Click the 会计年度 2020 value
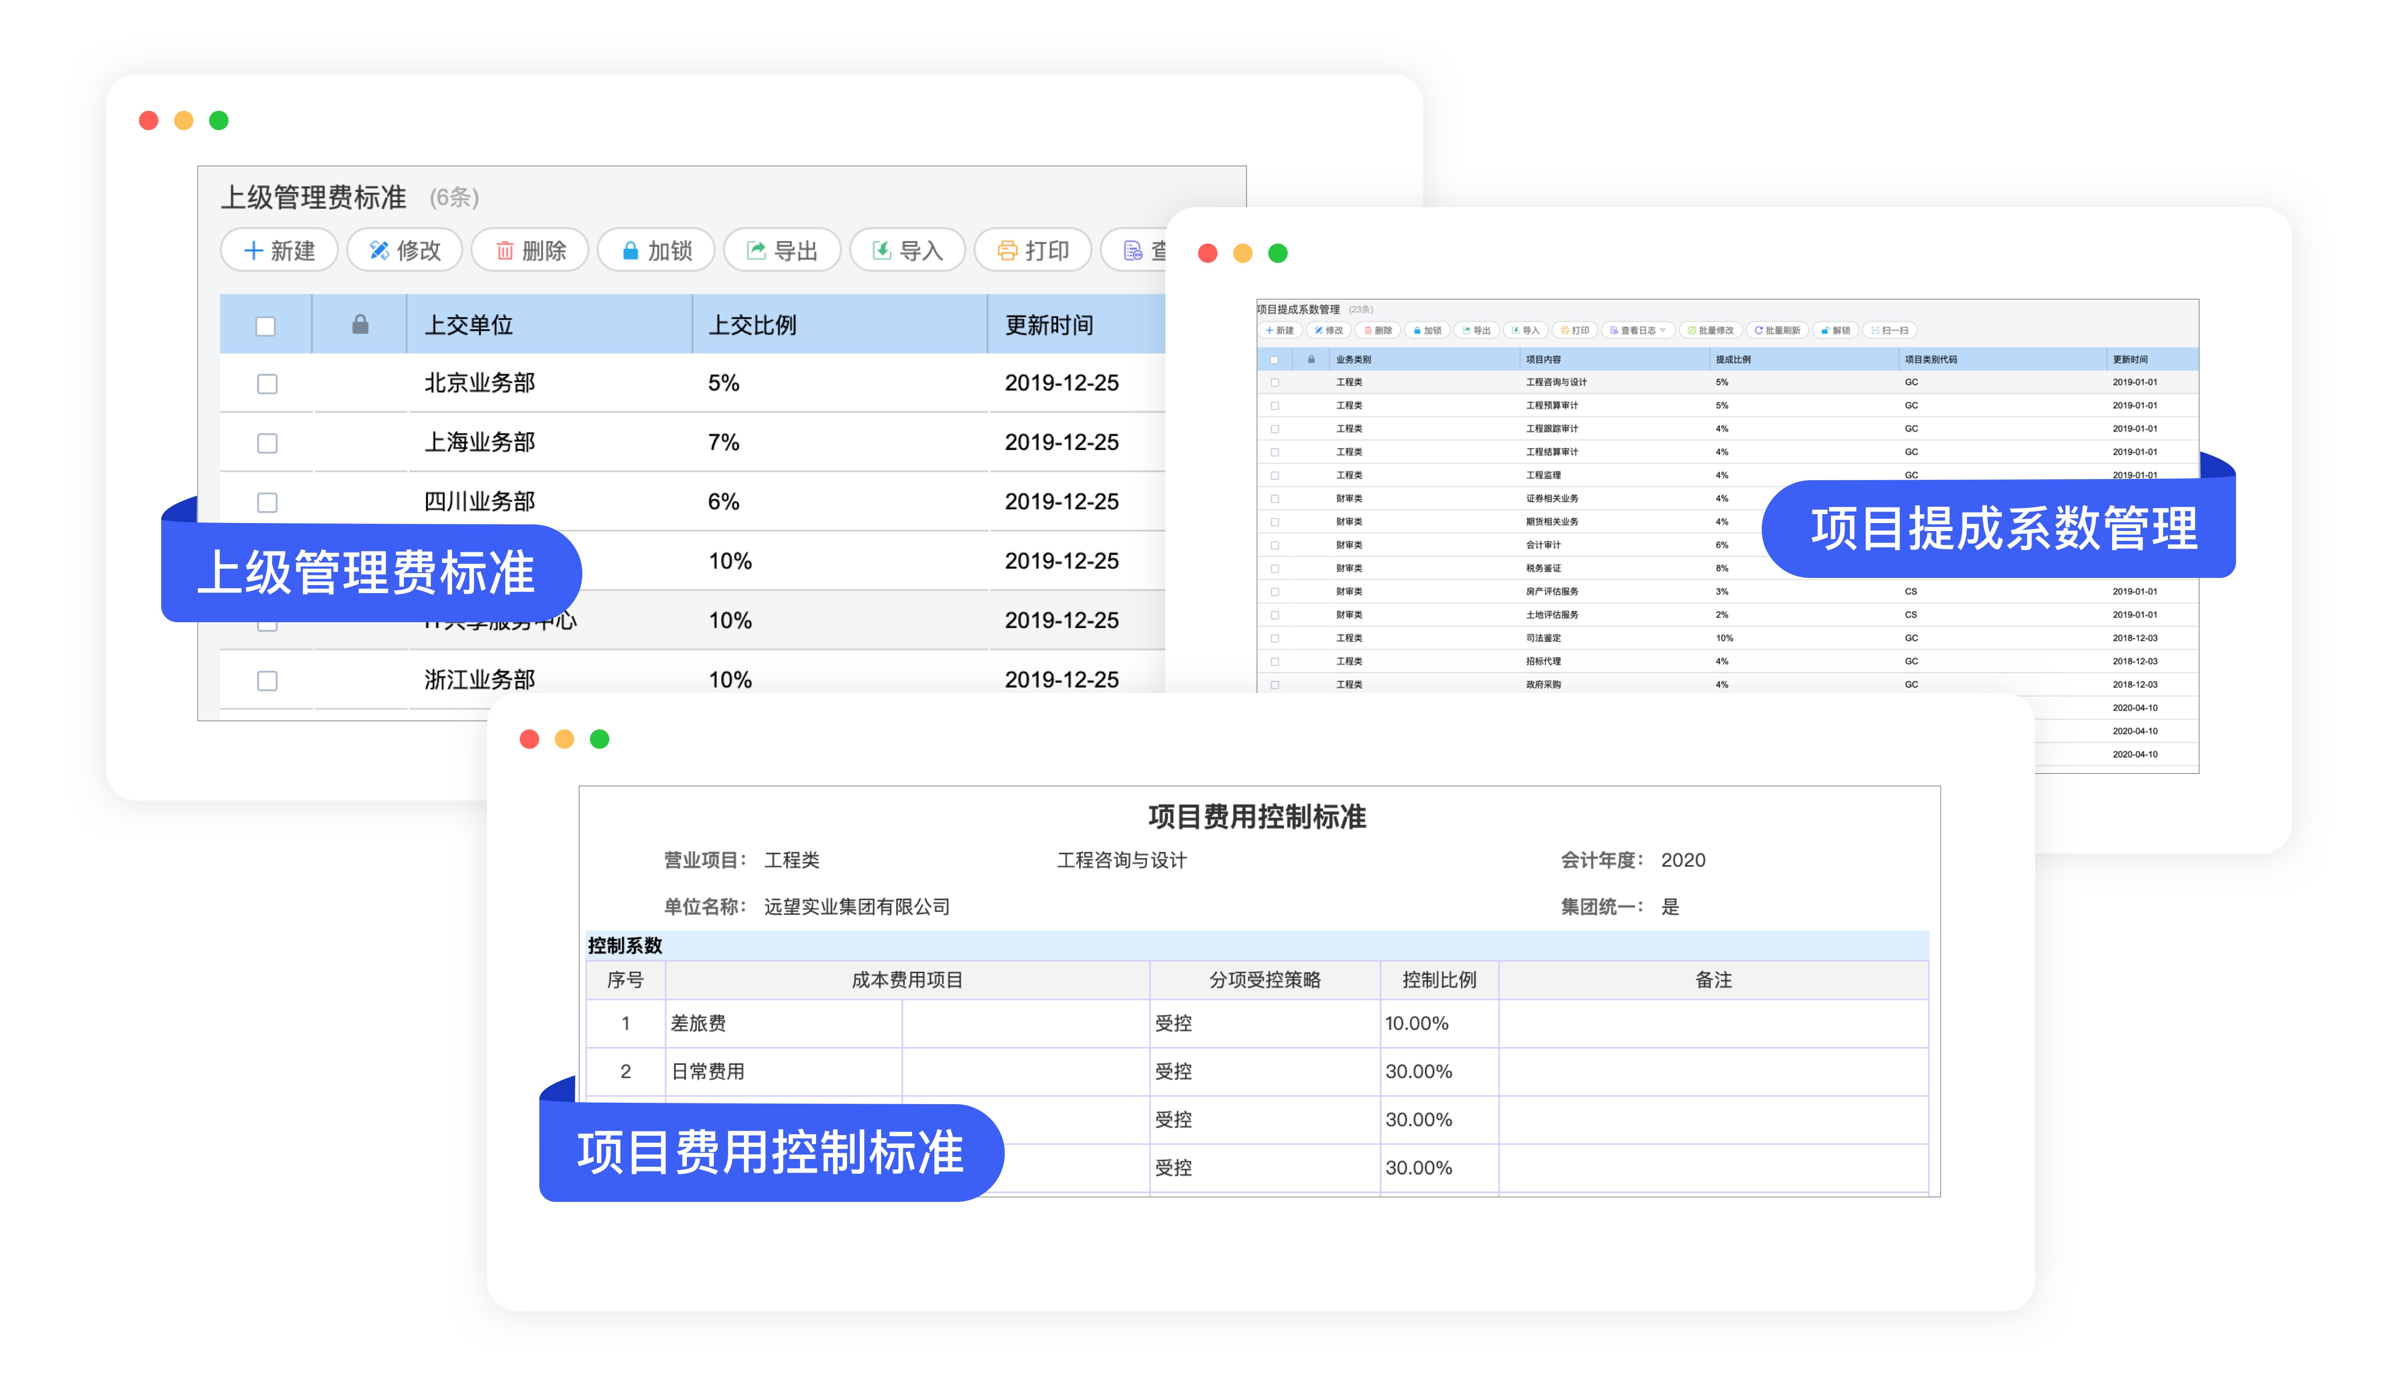Image resolution: width=2399 pixels, height=1386 pixels. [1682, 860]
